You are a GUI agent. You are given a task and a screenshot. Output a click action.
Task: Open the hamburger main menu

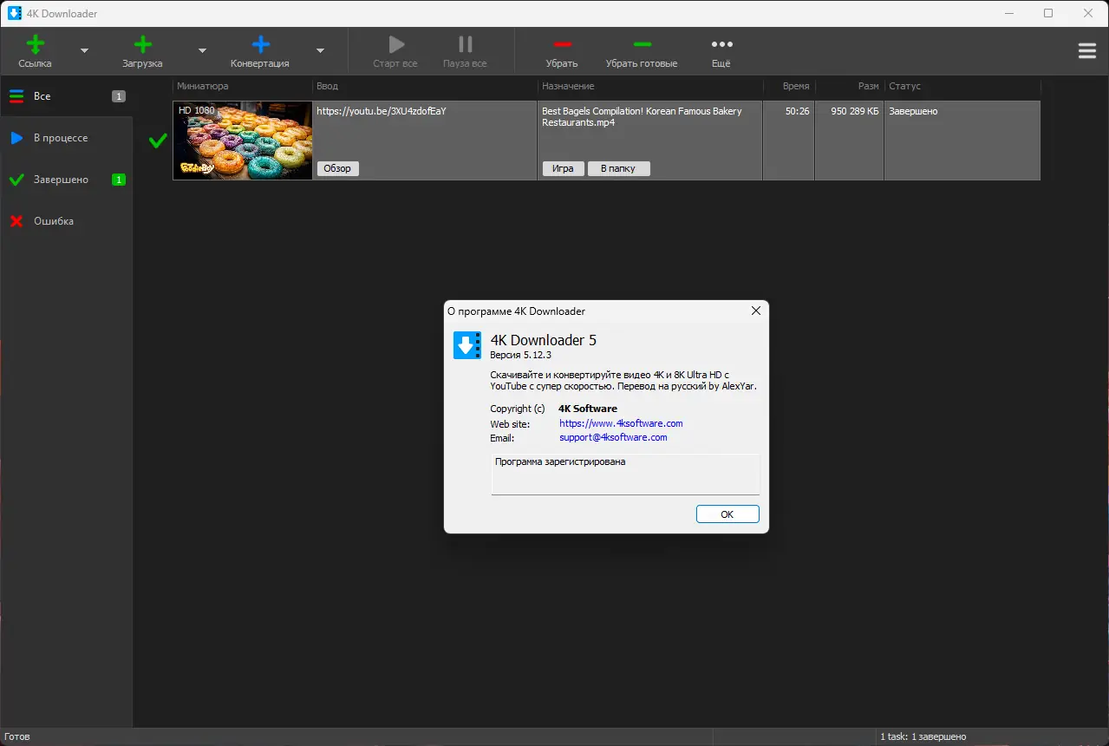[1087, 51]
